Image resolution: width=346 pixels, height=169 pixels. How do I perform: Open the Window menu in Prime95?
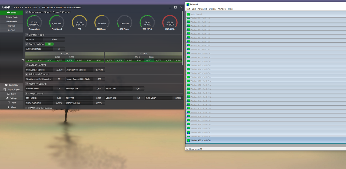(222, 9)
